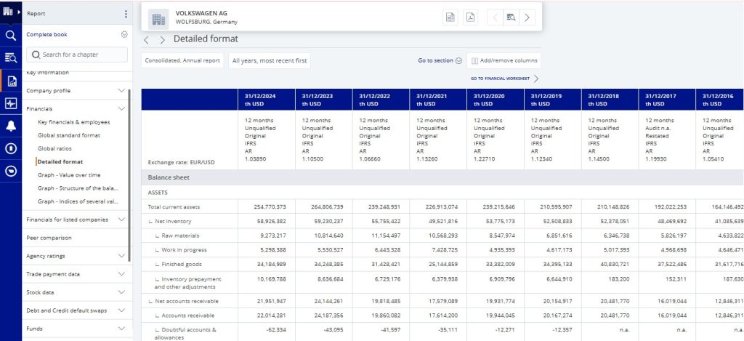The width and height of the screenshot is (744, 341).
Task: Select the 31/12/2021 column header
Action: pos(438,100)
